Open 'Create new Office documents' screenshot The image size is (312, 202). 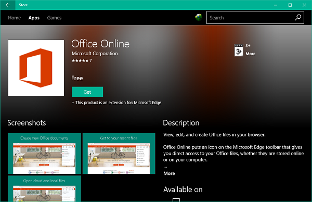[x=44, y=154]
